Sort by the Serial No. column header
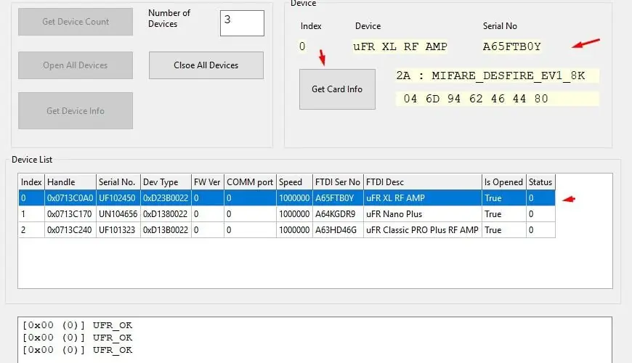The width and height of the screenshot is (632, 363). point(118,182)
